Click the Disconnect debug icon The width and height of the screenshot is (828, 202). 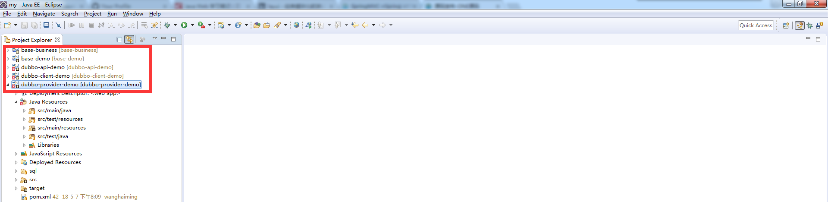point(101,25)
